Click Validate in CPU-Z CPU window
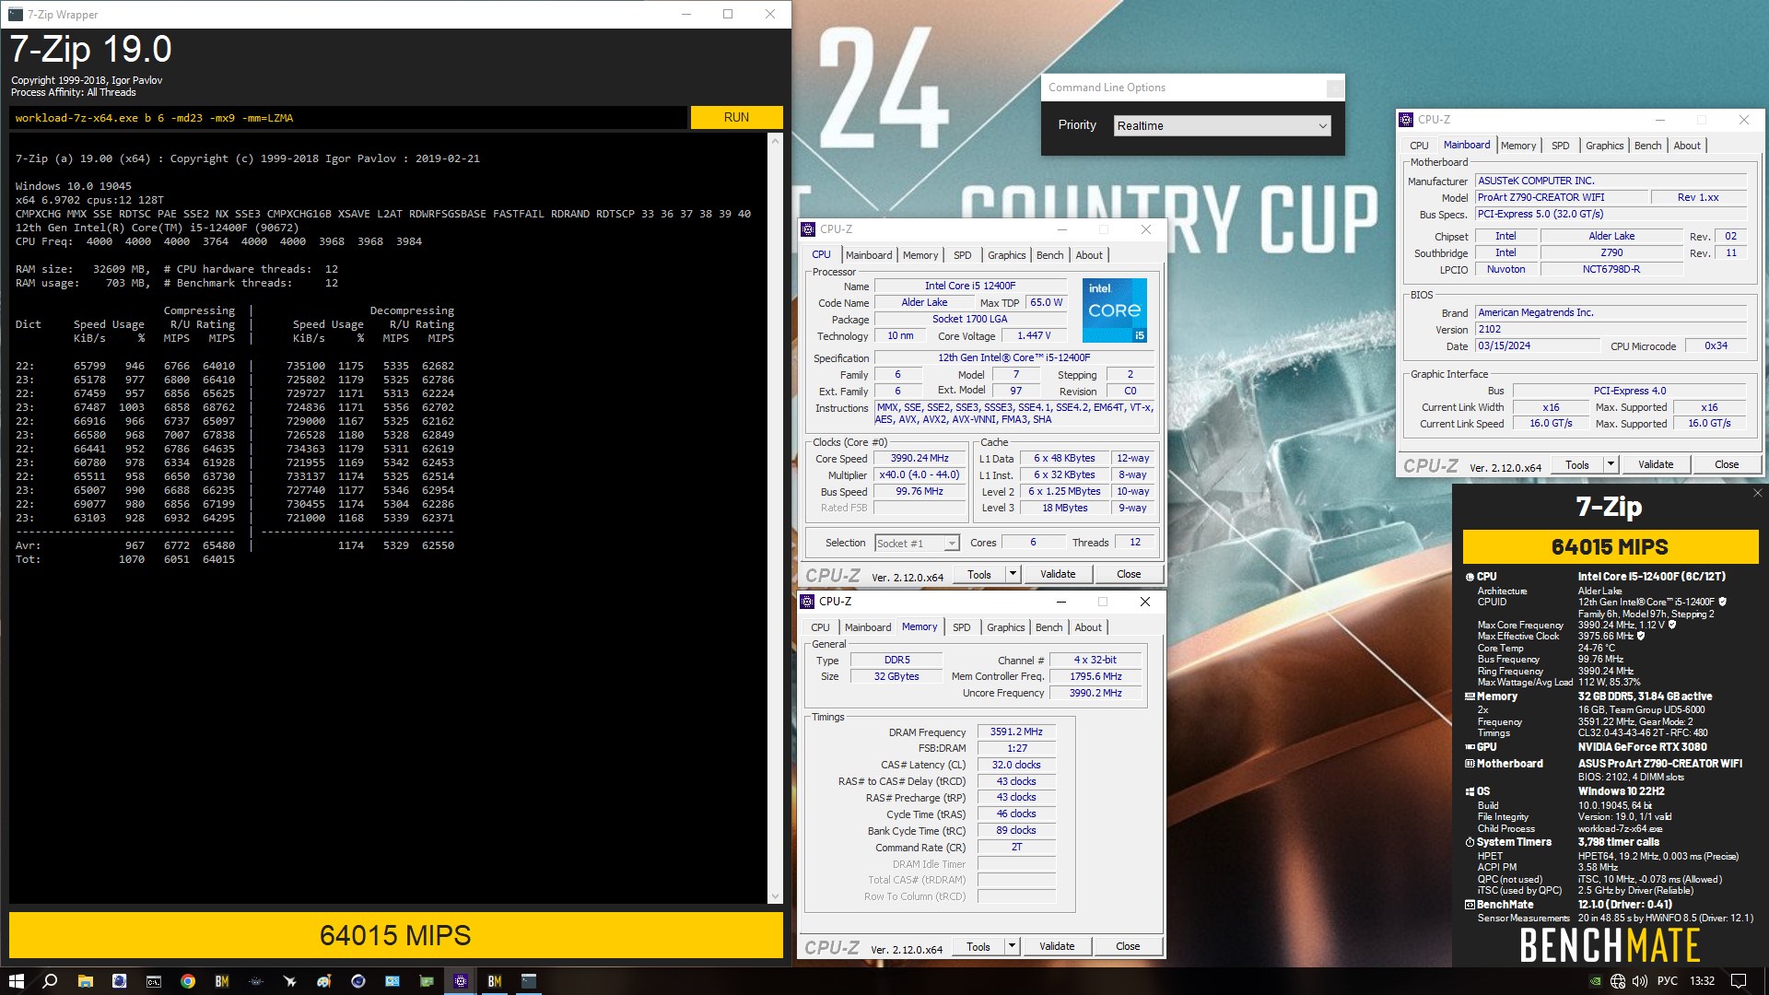1769x995 pixels. pos(1058,574)
